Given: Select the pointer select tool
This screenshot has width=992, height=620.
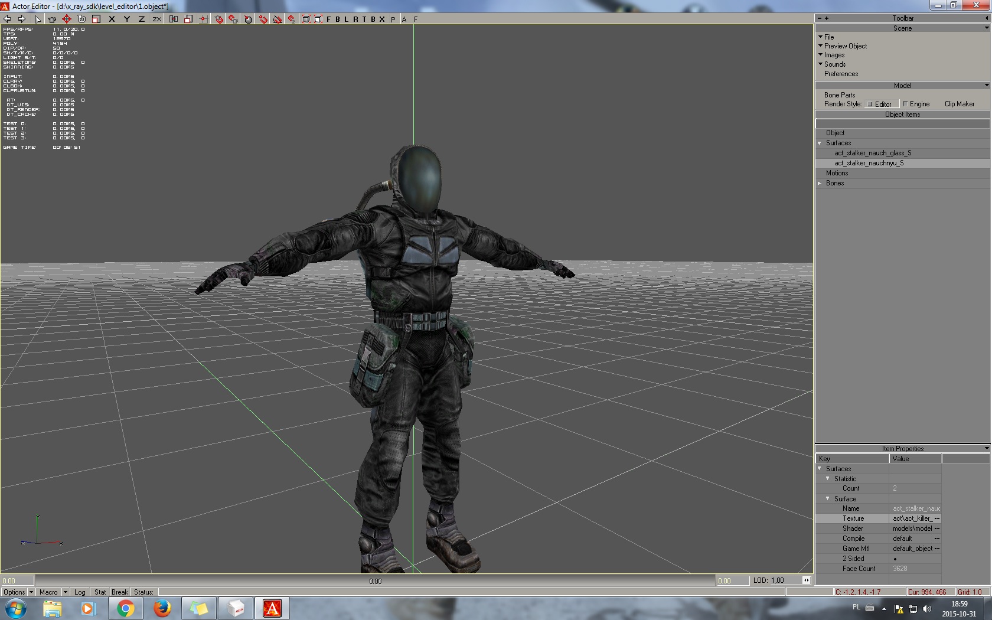Looking at the screenshot, I should point(38,19).
